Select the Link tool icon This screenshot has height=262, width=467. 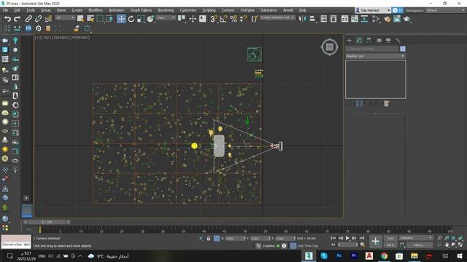[x=28, y=20]
